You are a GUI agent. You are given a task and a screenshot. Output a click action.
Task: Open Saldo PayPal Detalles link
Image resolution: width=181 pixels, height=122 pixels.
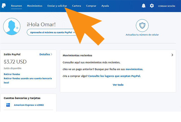pos(46,54)
